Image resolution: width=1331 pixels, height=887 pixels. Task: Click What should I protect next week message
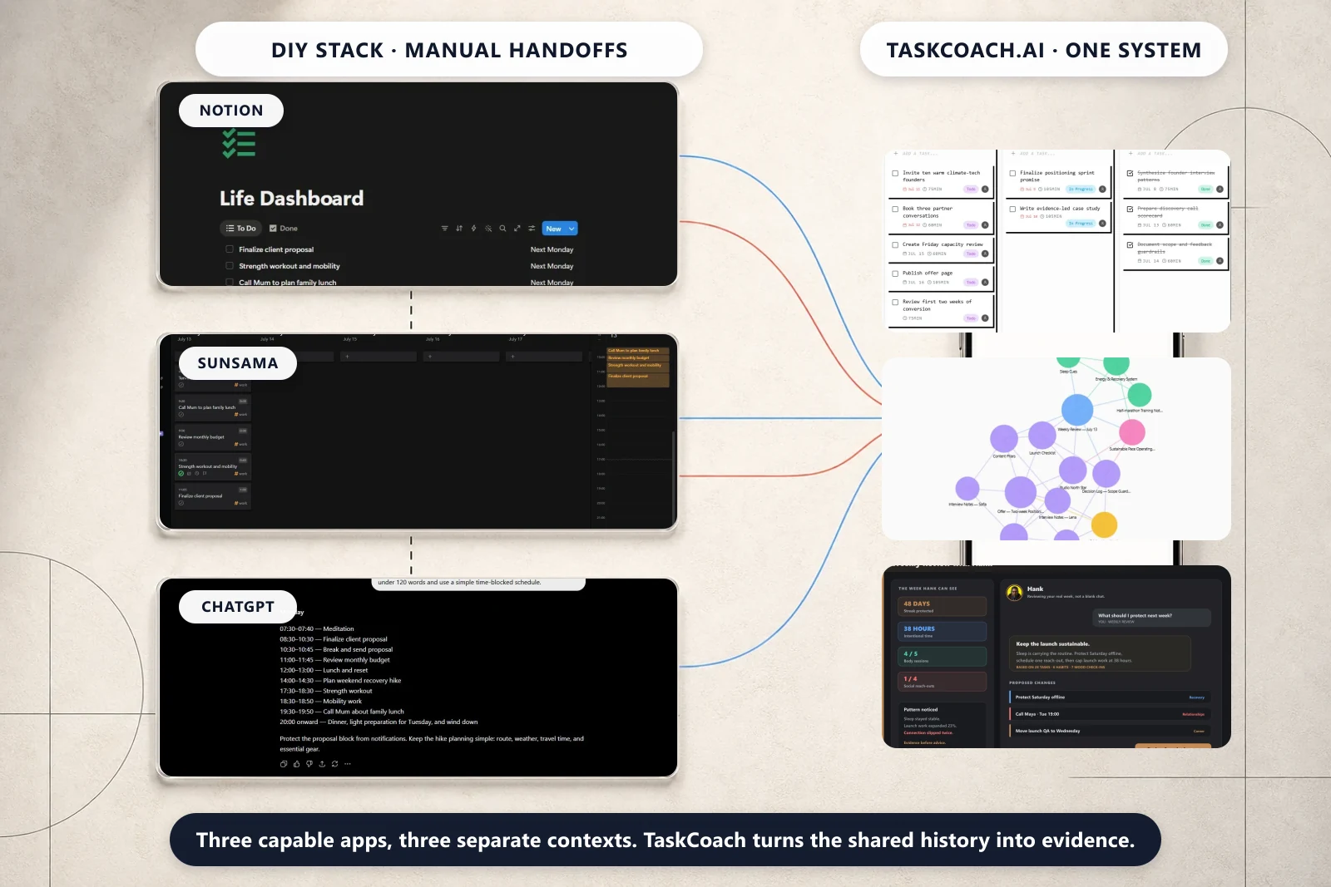tap(1151, 618)
